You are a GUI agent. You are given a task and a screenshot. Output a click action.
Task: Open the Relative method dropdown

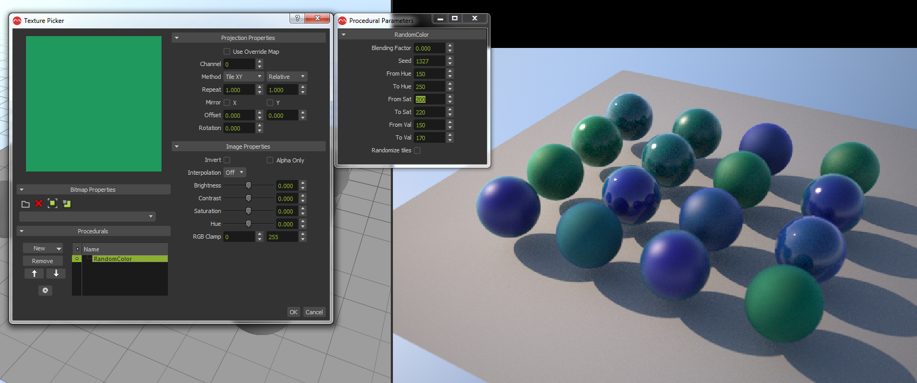(287, 77)
